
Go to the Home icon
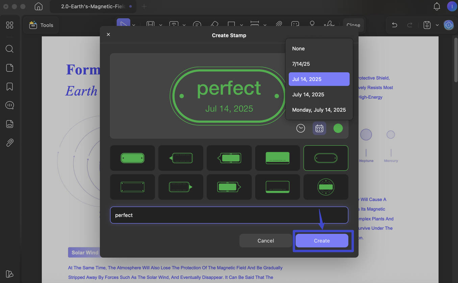coord(39,6)
